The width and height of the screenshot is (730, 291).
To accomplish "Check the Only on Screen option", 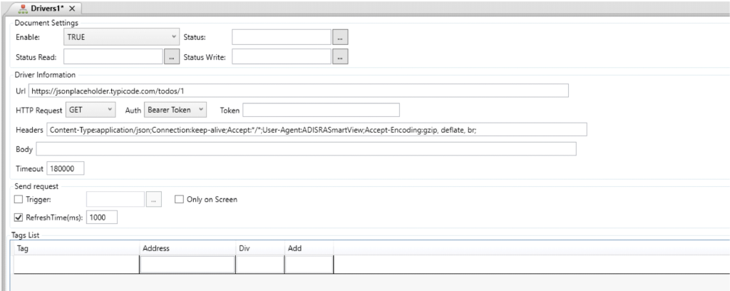I will [x=180, y=200].
